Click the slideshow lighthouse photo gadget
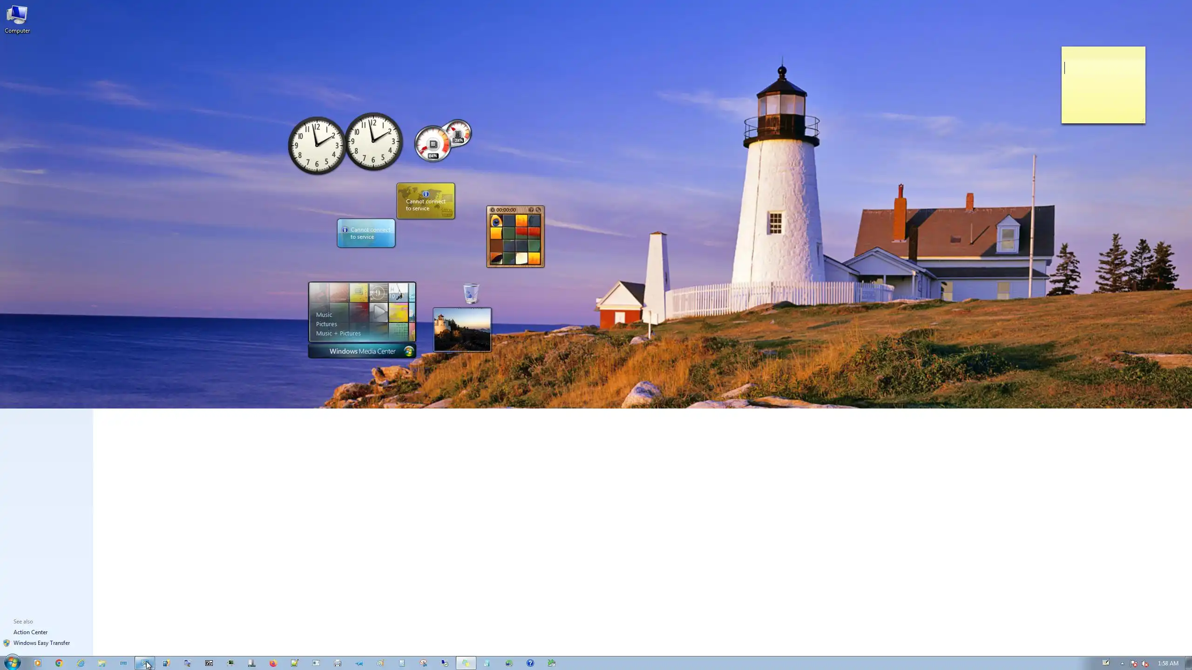Image resolution: width=1192 pixels, height=670 pixels. coord(462,330)
